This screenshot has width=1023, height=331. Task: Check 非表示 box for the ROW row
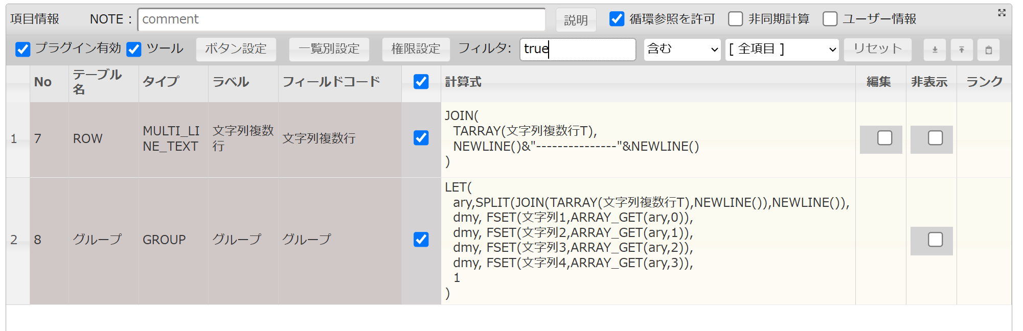coord(935,138)
